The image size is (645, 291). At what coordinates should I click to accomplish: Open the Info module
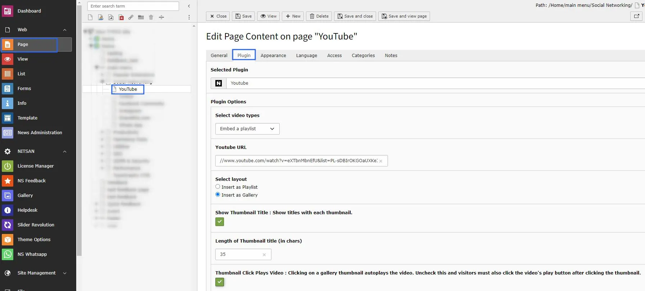point(36,103)
